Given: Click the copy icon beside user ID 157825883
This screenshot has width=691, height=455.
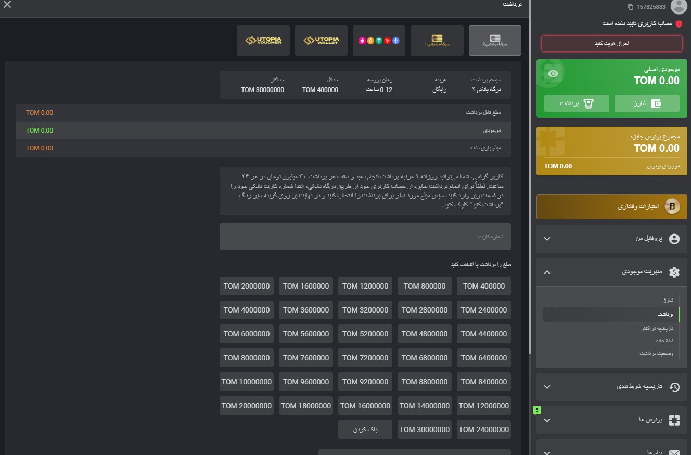Looking at the screenshot, I should [x=631, y=7].
